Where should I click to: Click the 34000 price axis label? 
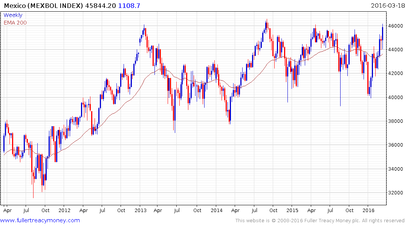(395, 169)
